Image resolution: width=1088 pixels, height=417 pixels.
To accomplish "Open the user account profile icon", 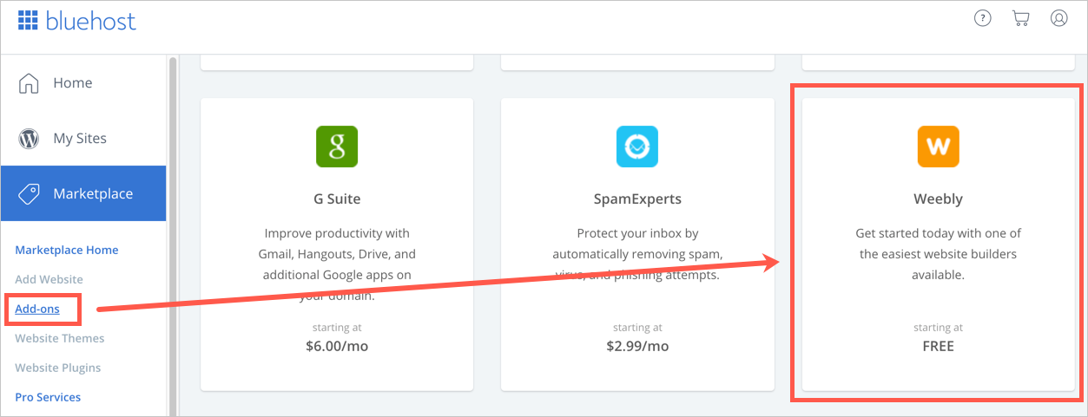I will (x=1058, y=18).
